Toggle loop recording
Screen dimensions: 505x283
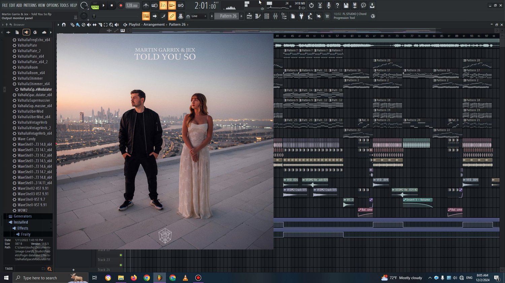180,5
